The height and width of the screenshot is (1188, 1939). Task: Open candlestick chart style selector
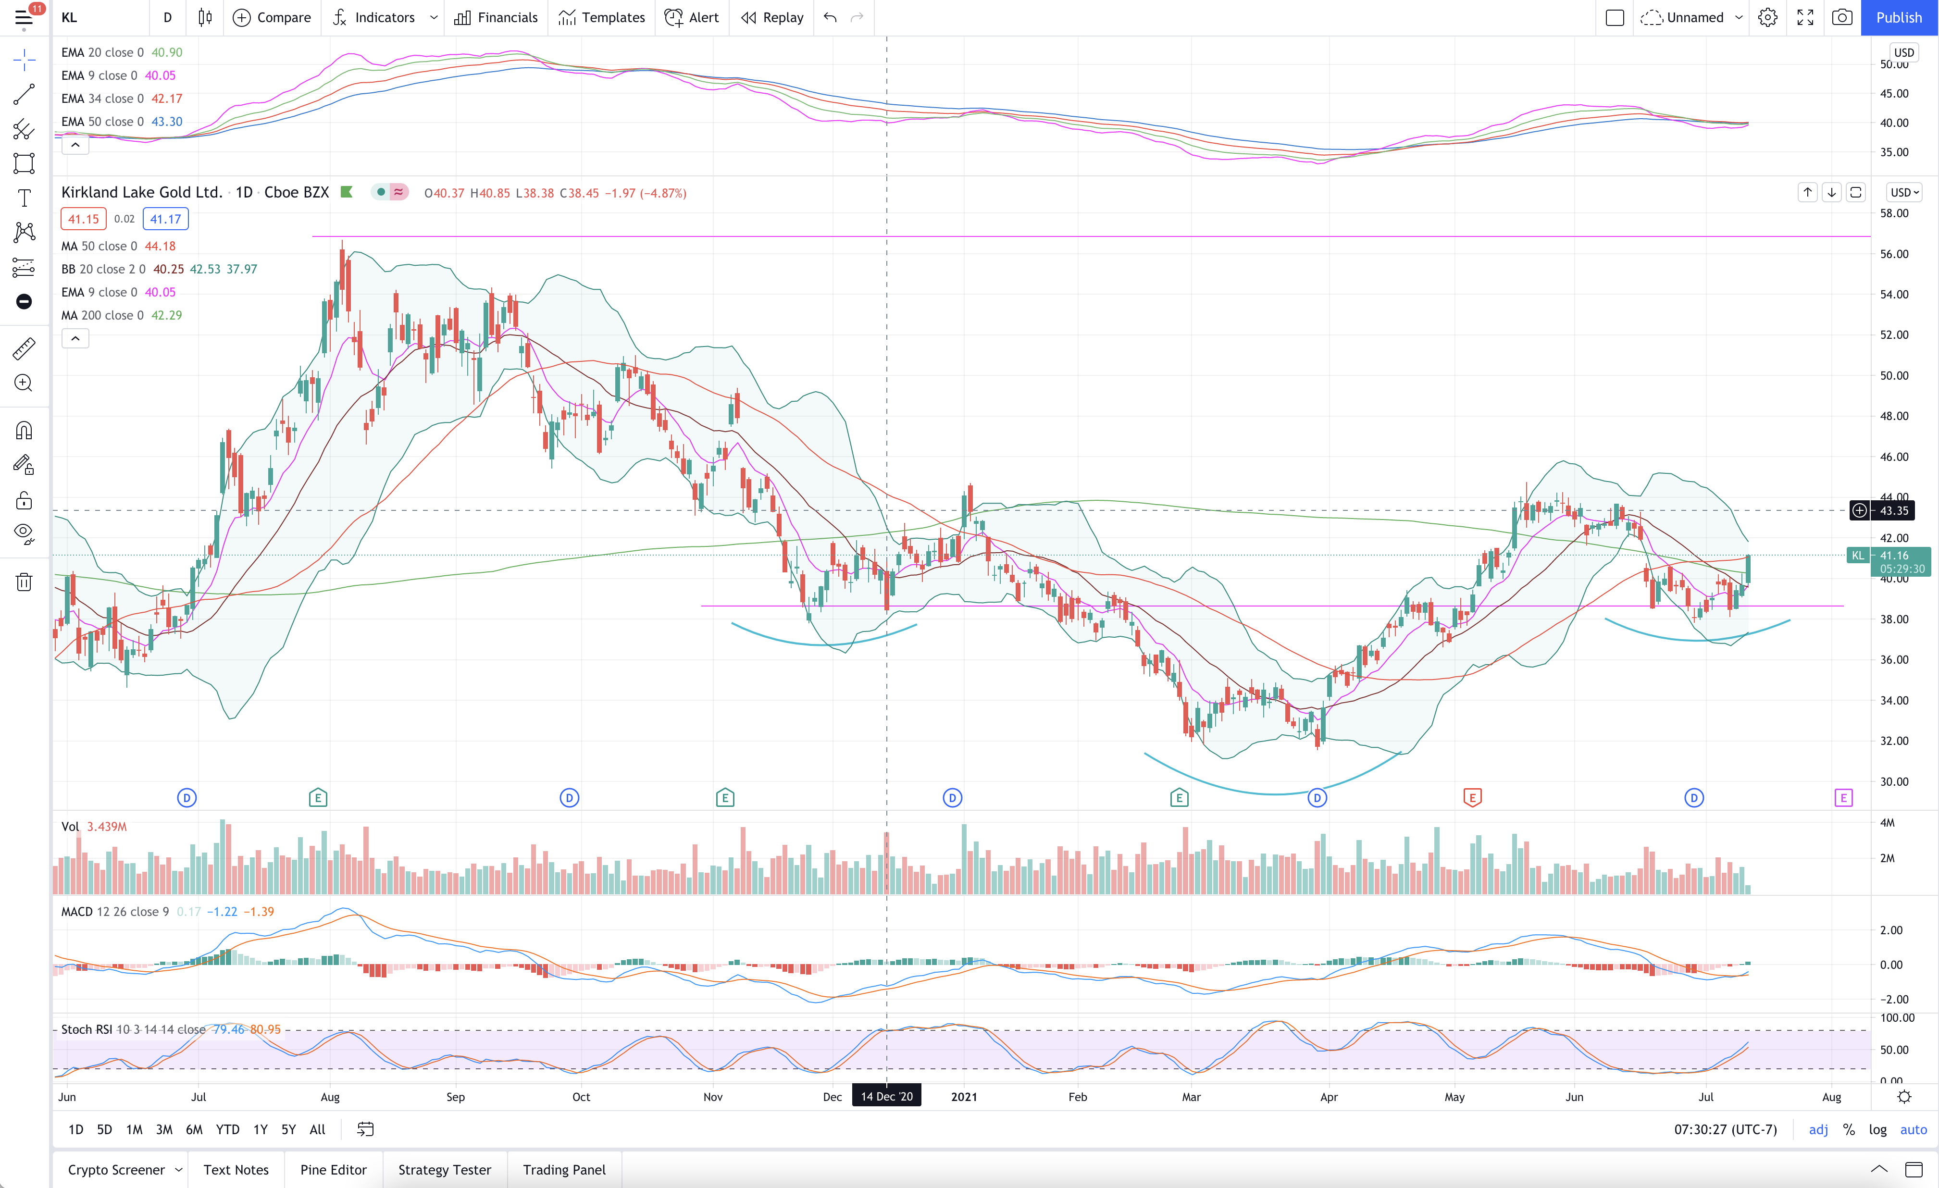(x=205, y=17)
